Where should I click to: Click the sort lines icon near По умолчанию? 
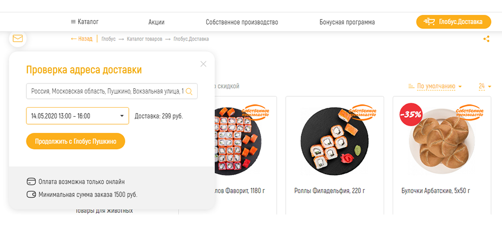coord(412,86)
